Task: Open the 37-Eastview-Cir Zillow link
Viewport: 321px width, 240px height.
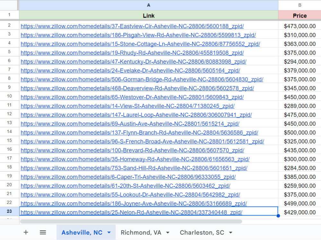Action: point(132,26)
